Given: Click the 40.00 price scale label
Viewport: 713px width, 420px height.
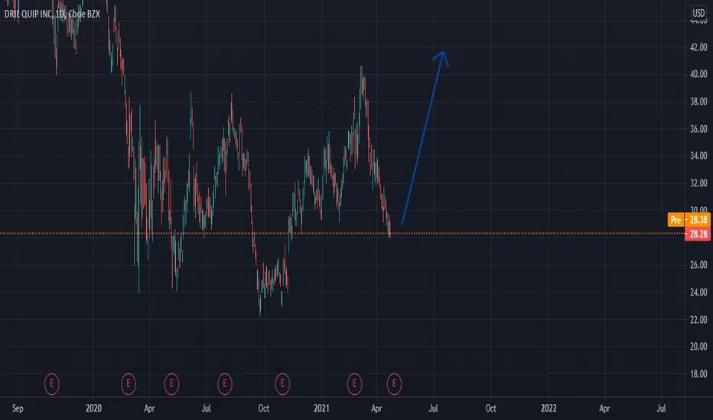Looking at the screenshot, I should pyautogui.click(x=698, y=74).
